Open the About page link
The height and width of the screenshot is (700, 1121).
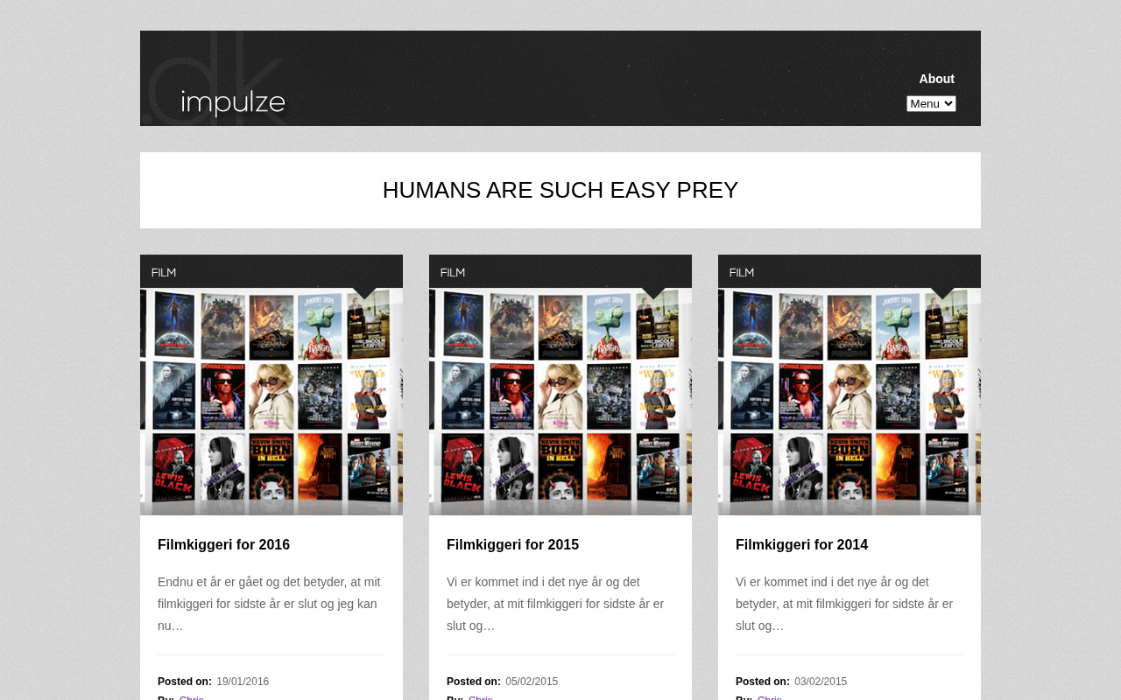coord(936,79)
